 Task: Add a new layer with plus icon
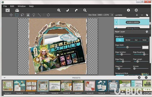137,15
